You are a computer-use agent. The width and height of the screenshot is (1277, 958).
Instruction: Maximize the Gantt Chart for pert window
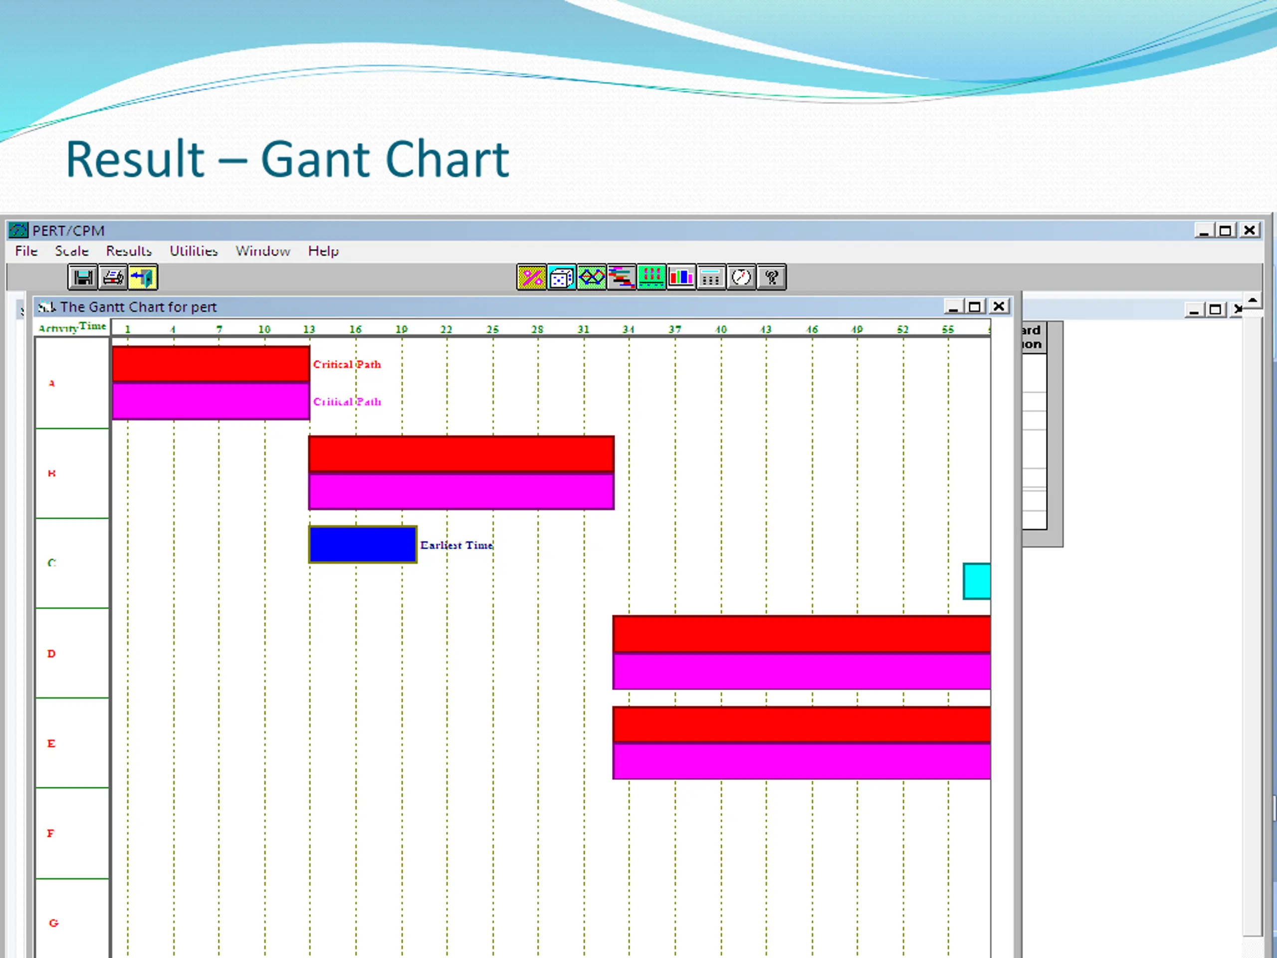[x=975, y=307]
